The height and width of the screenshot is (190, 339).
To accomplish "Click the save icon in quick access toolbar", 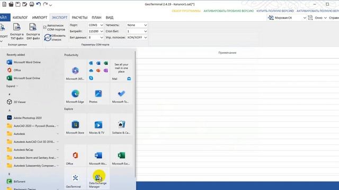I will click(18, 4).
